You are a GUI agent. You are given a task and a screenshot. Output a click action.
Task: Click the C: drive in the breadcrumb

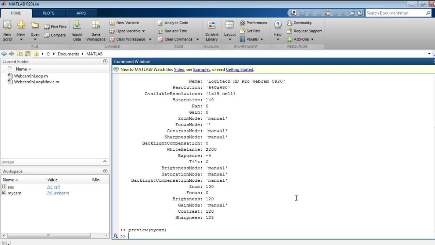click(x=48, y=54)
